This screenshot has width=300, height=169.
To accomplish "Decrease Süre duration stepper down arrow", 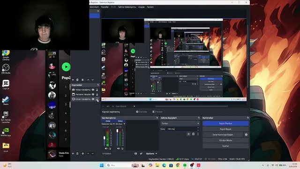I will click(198, 130).
